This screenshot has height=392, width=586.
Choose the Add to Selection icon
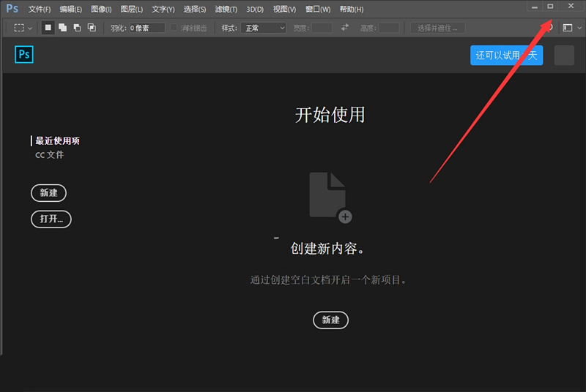click(63, 28)
